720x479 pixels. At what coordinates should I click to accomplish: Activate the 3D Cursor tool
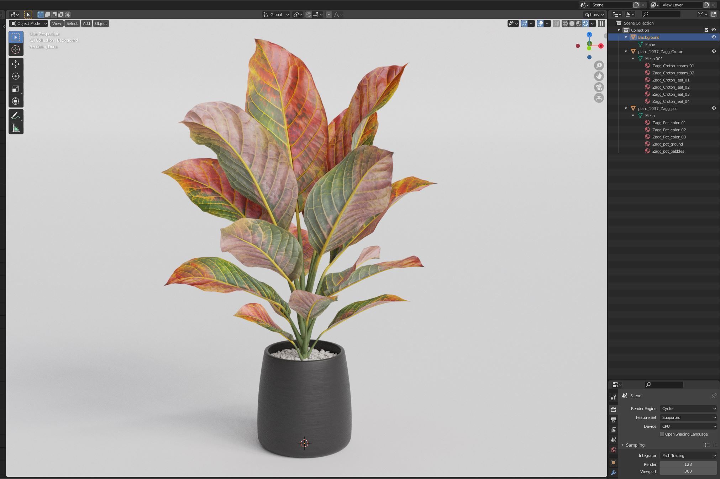tap(16, 49)
